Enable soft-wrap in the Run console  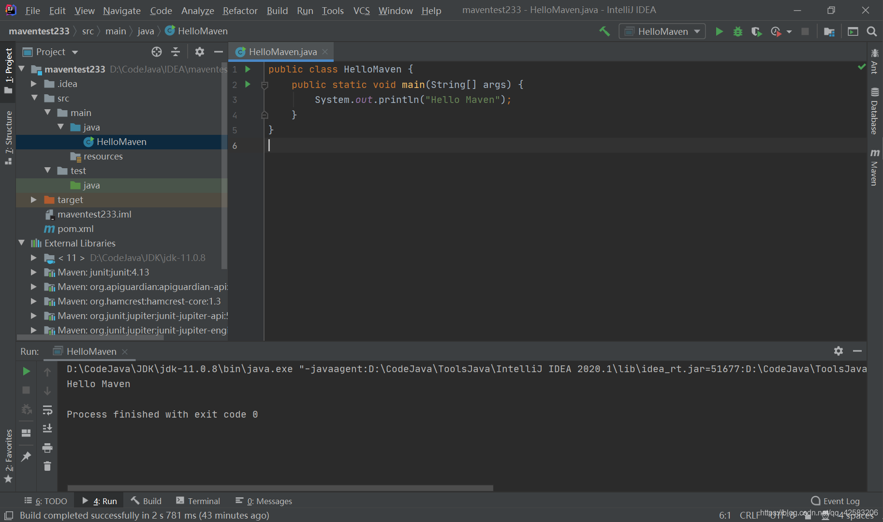[47, 409]
